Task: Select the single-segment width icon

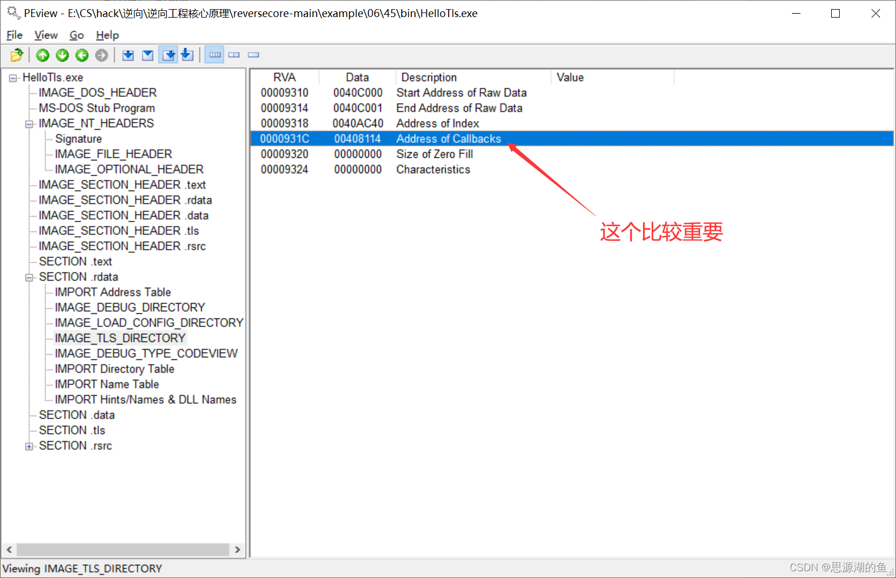Action: point(254,55)
